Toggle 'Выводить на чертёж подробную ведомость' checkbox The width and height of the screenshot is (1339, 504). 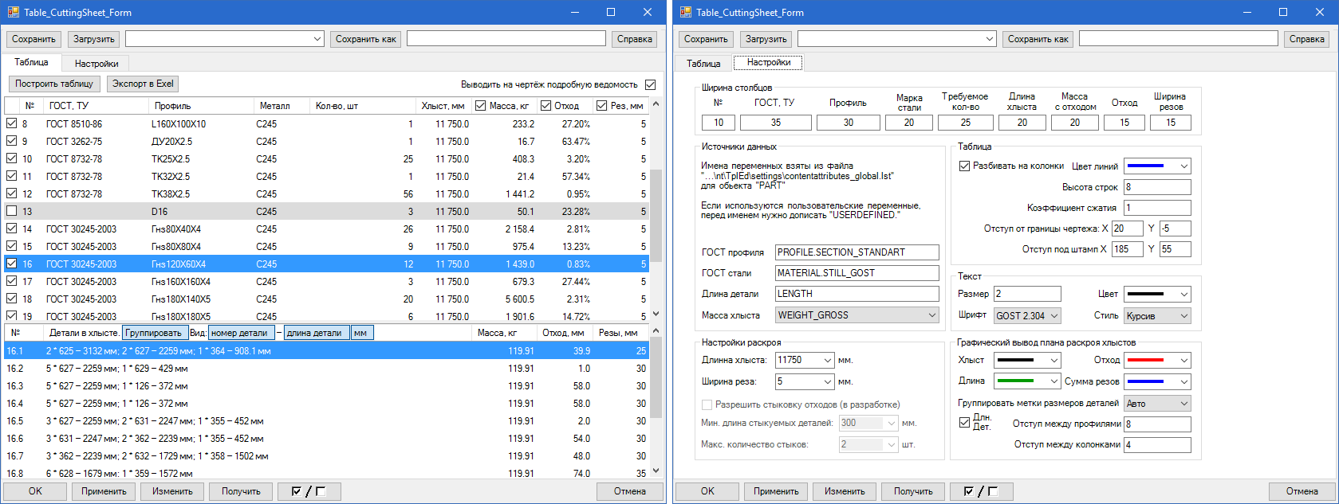[650, 84]
